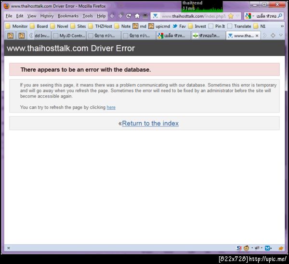Click the 'here' refresh link
Viewport: 289px width, 264px height.
[111, 107]
